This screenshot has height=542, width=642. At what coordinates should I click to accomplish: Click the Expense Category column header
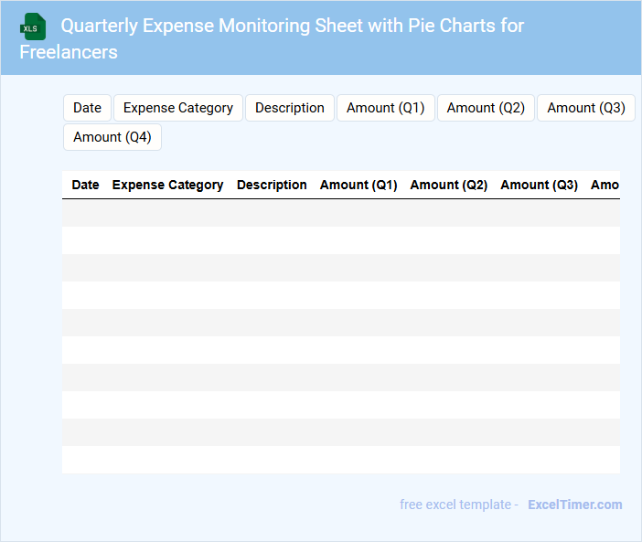167,185
